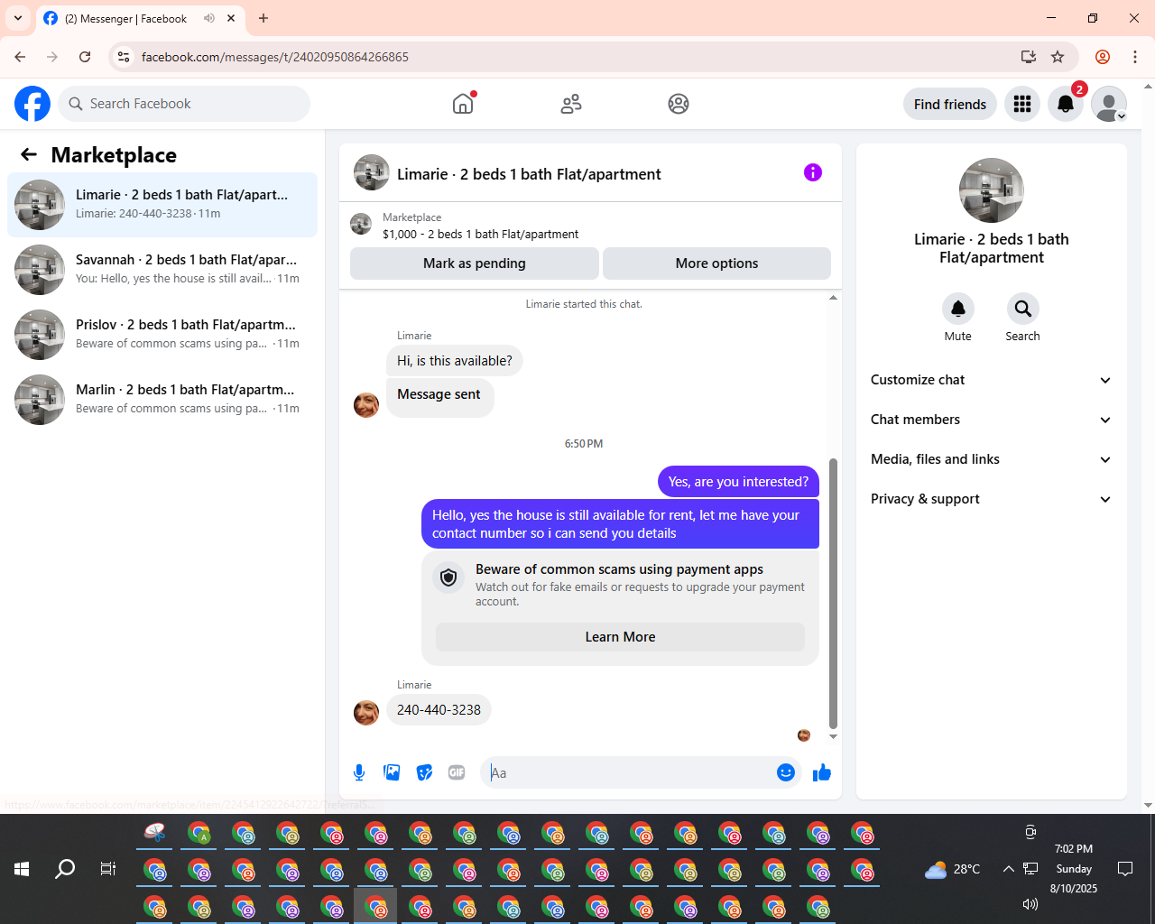Image resolution: width=1155 pixels, height=924 pixels.
Task: Open the Savannah conversation in the list
Action: (x=162, y=270)
